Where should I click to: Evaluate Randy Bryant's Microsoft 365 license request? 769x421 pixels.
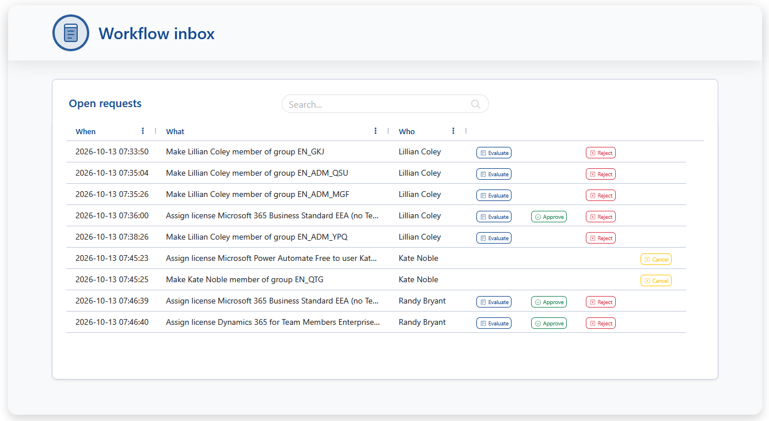[494, 302]
